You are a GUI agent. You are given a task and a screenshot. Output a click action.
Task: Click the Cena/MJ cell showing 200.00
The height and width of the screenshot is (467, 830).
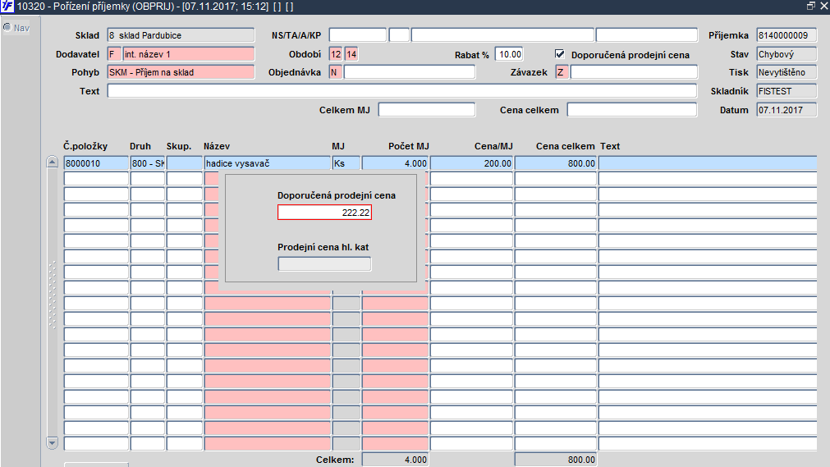pos(471,163)
